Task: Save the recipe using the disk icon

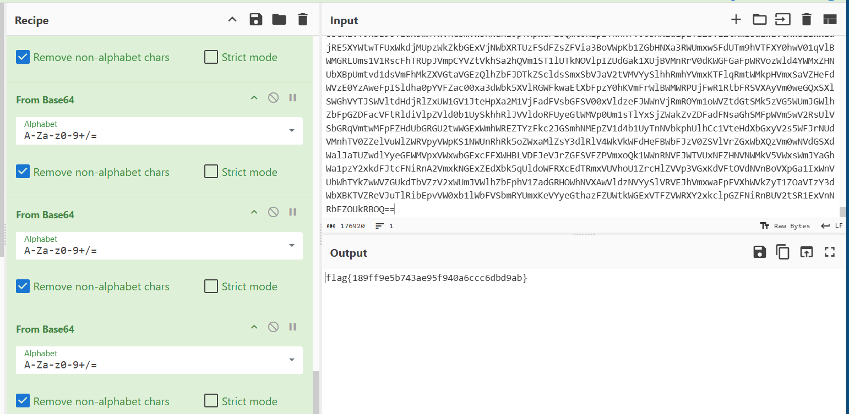Action: pos(255,20)
